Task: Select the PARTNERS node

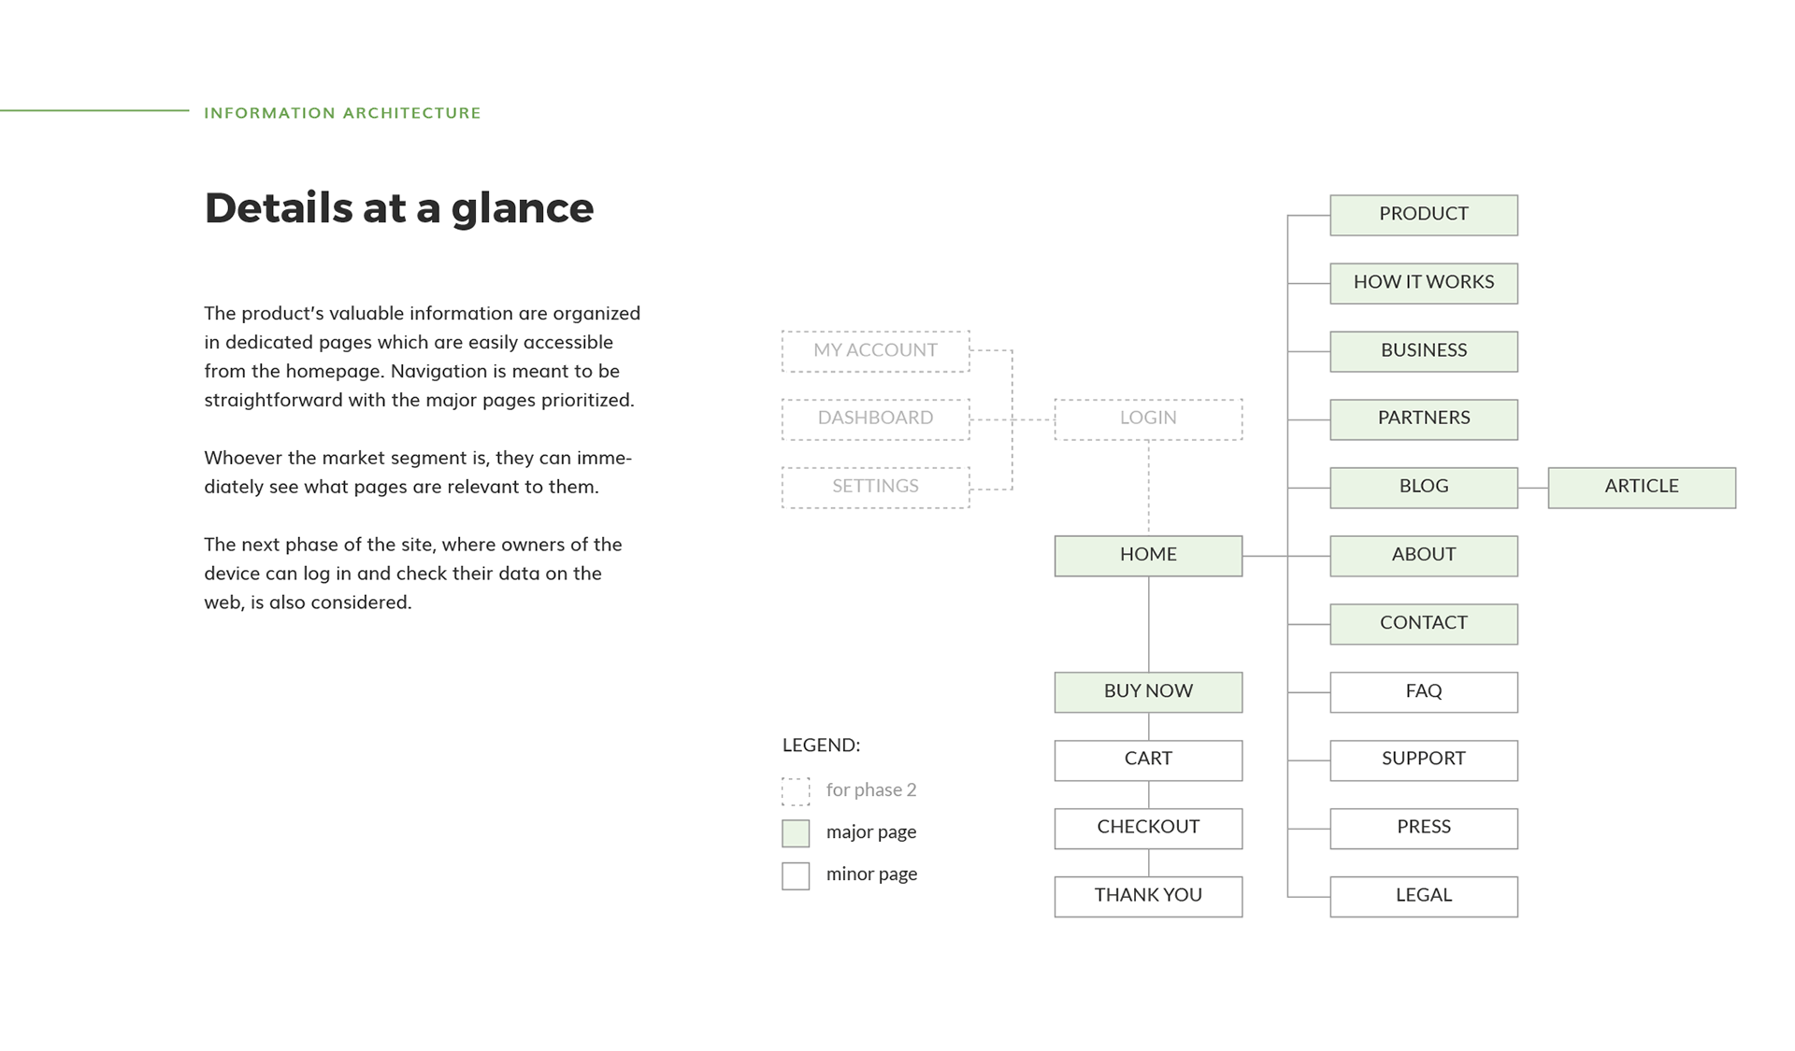Action: [1423, 419]
